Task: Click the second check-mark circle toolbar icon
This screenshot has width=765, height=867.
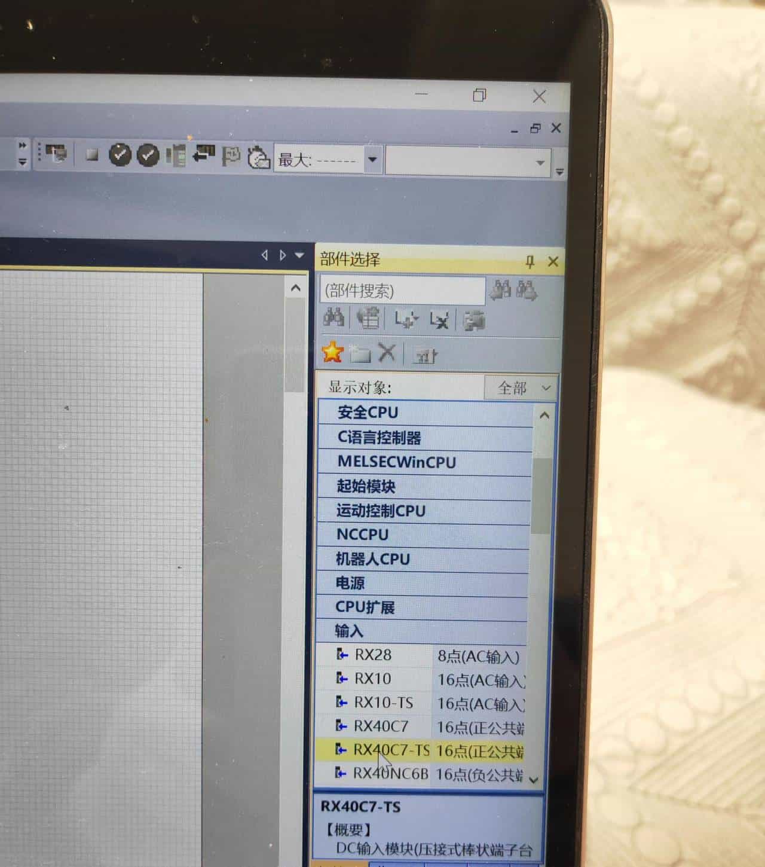Action: coord(148,155)
